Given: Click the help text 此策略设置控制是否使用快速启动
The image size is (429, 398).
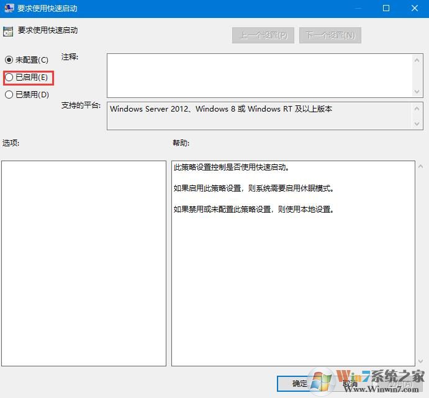Looking at the screenshot, I should 231,167.
